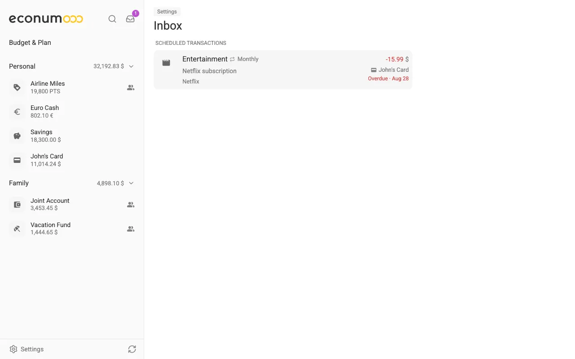Click the Personal group heading

[x=22, y=66]
